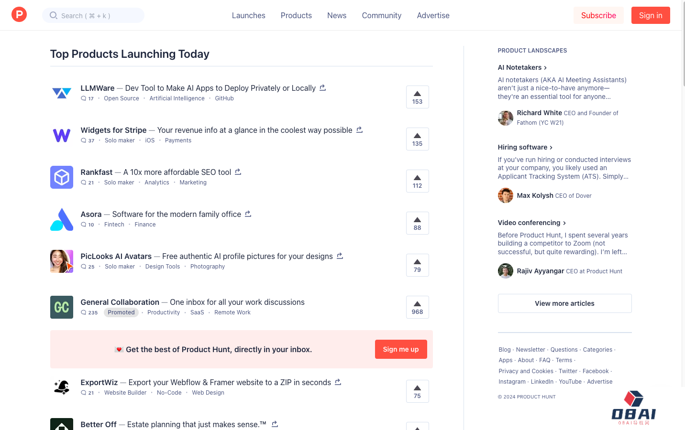
Task: Click the Sign me up button
Action: pos(401,349)
